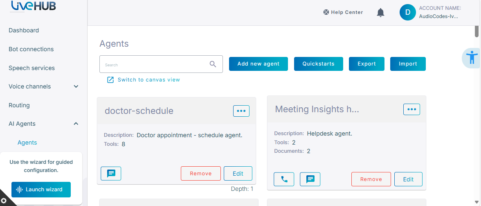
Task: Click the vertical page scrollbar
Action: [477, 31]
